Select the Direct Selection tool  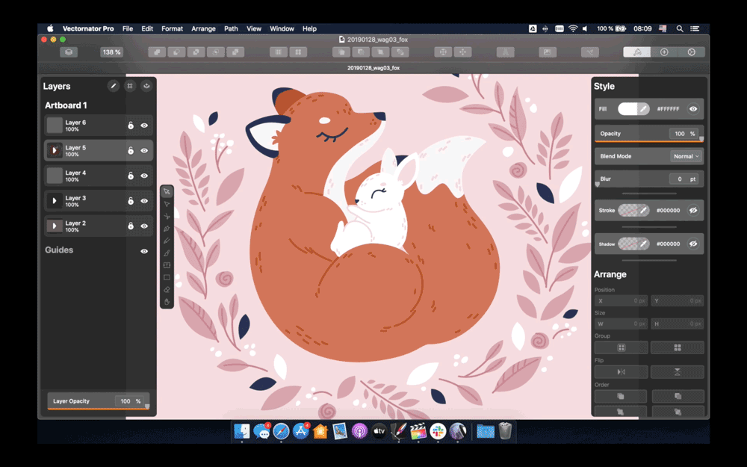[x=167, y=204]
